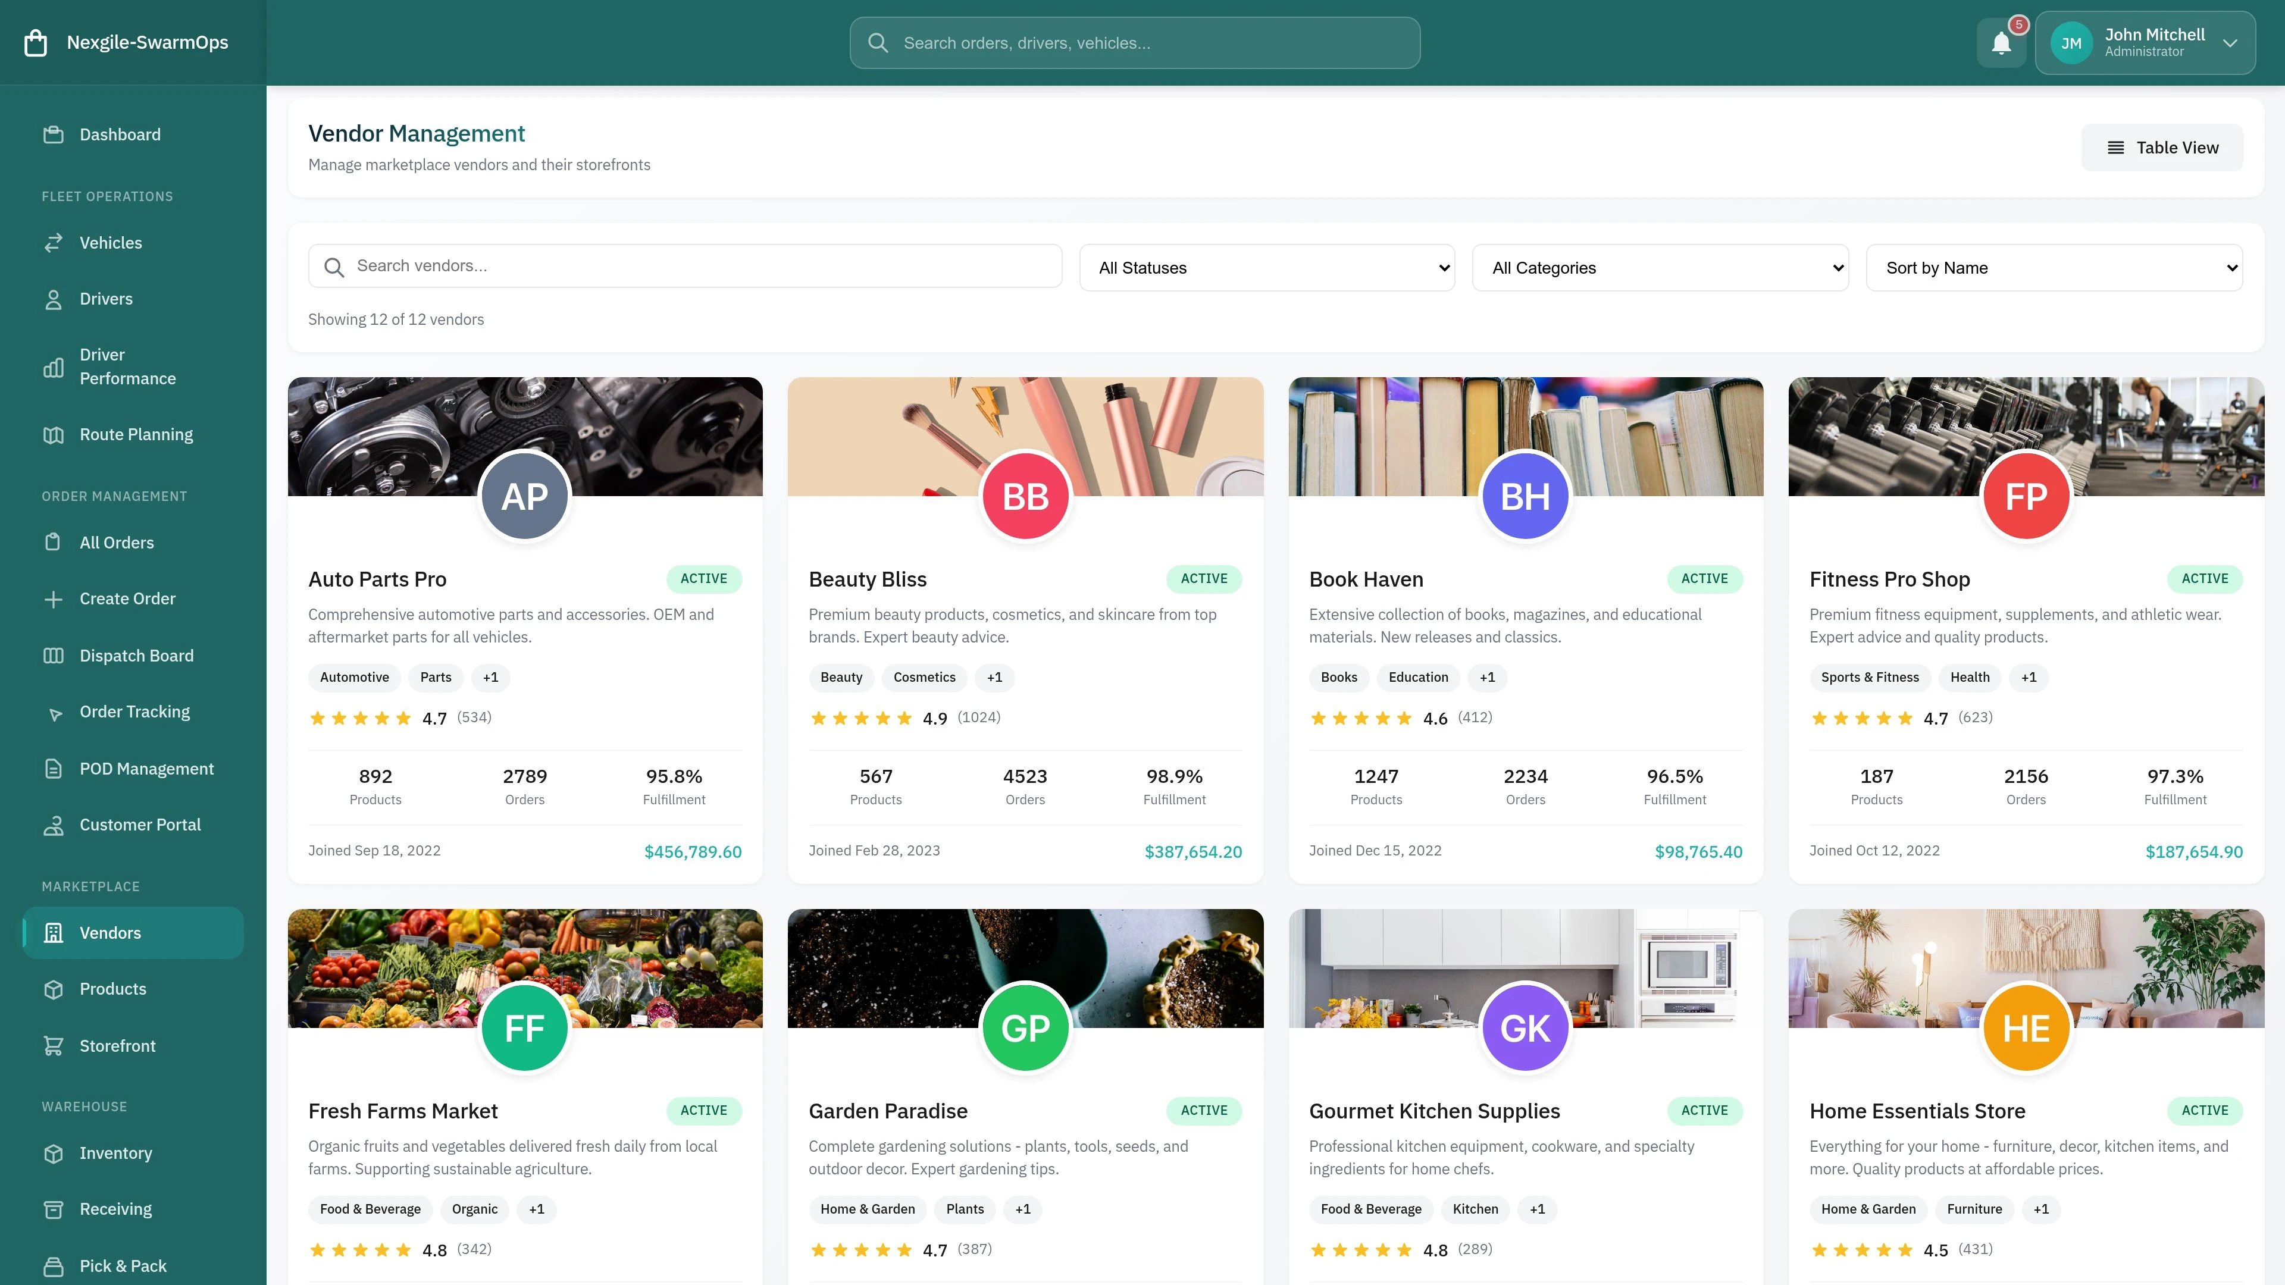This screenshot has width=2285, height=1285.
Task: Open Route Planning from the sidebar
Action: [x=135, y=434]
